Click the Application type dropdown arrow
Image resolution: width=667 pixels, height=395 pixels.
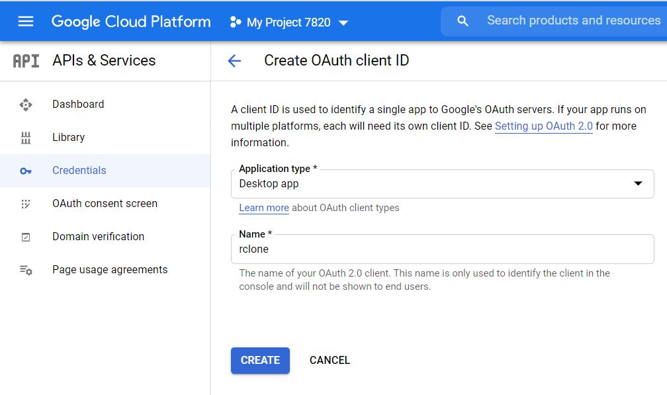[x=638, y=184]
